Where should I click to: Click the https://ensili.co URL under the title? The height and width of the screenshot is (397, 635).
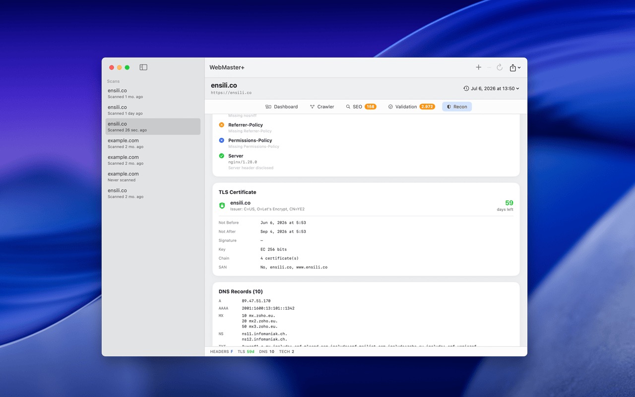231,93
